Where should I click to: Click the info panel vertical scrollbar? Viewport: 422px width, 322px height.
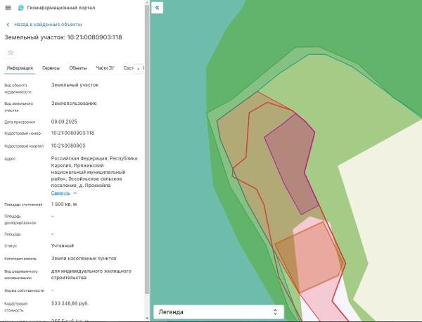[x=147, y=149]
